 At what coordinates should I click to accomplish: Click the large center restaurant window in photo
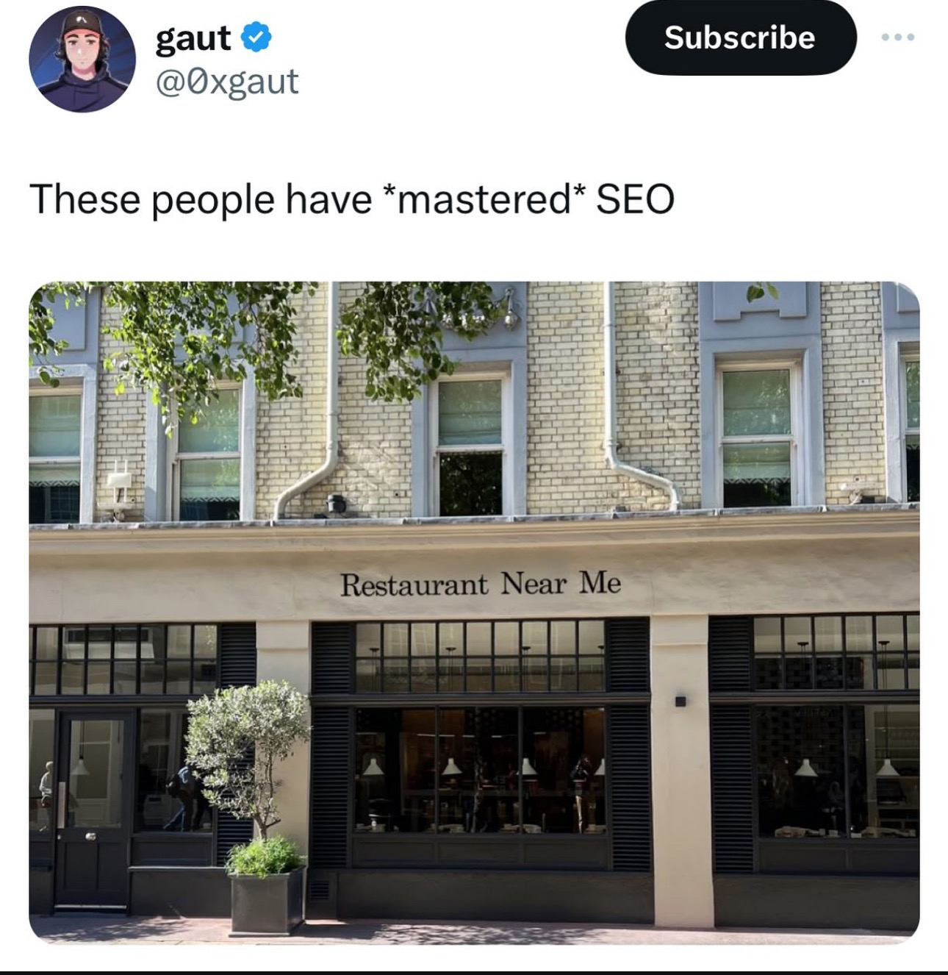point(481,770)
